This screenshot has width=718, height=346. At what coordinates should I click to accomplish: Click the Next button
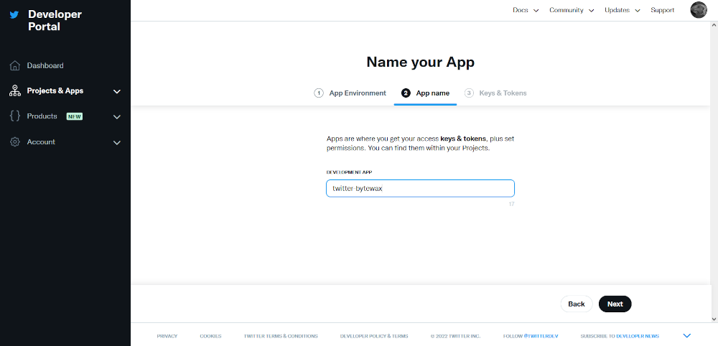point(615,304)
